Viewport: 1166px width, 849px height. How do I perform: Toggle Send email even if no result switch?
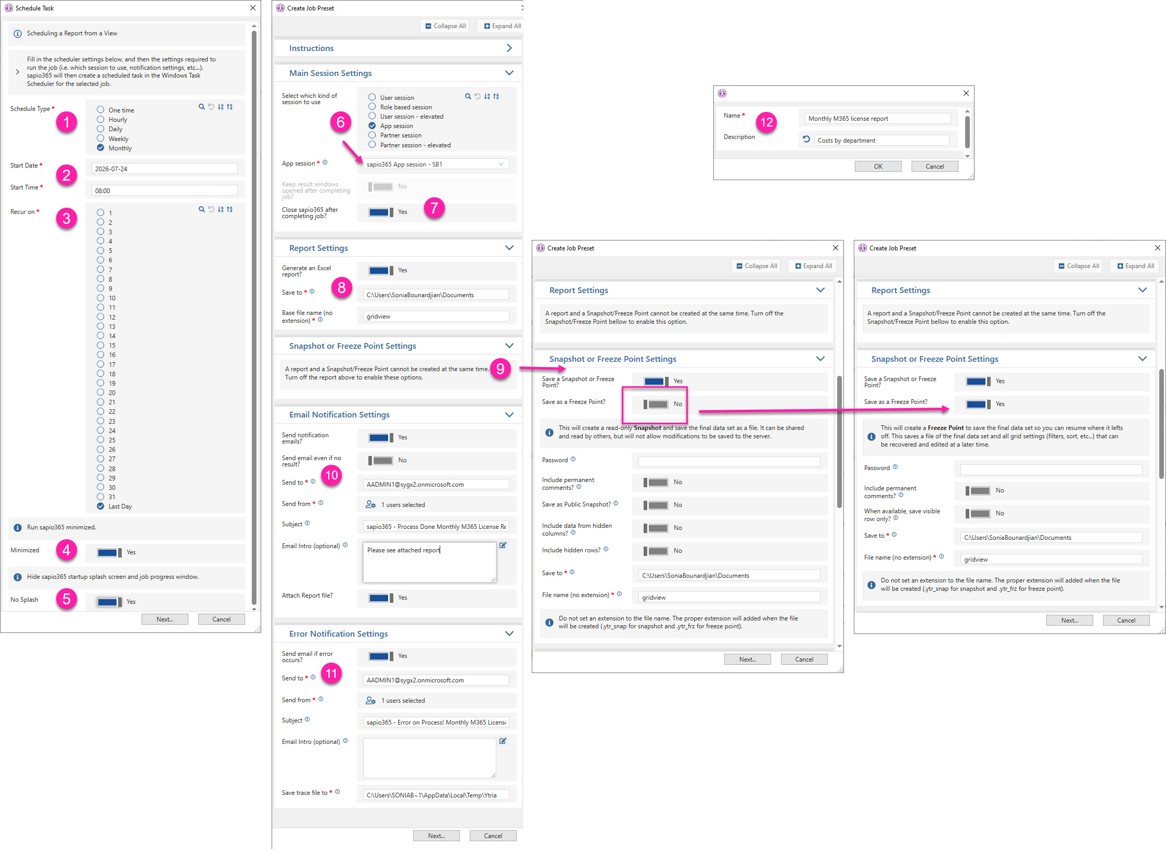pos(381,460)
